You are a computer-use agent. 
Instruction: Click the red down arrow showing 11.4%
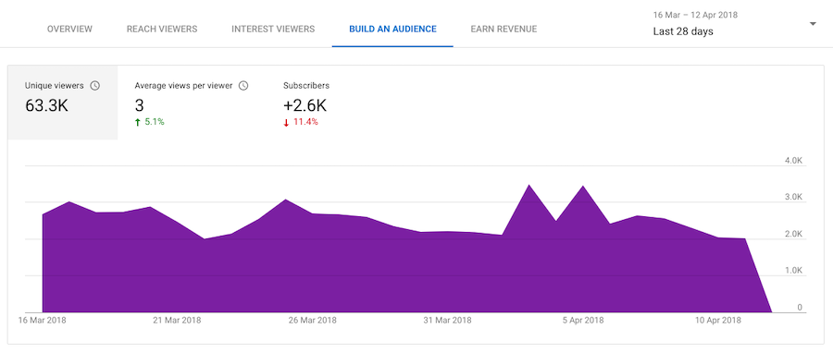pyautogui.click(x=286, y=122)
